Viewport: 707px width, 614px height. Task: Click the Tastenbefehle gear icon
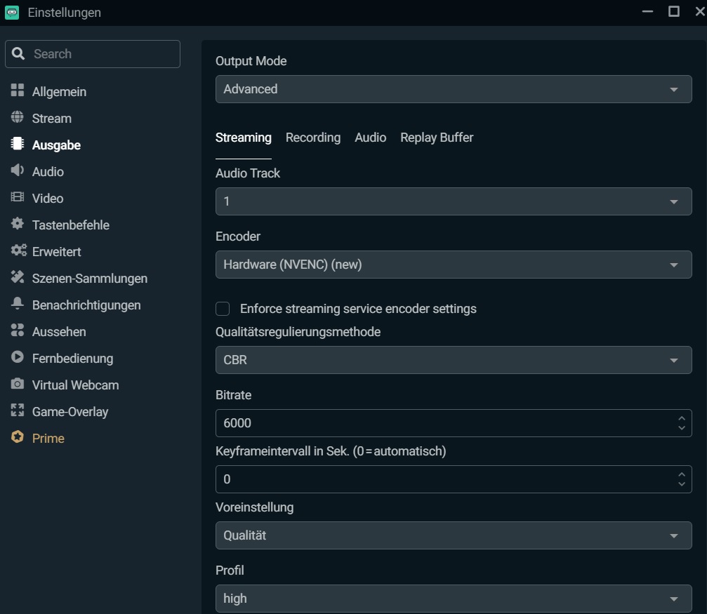click(x=18, y=225)
